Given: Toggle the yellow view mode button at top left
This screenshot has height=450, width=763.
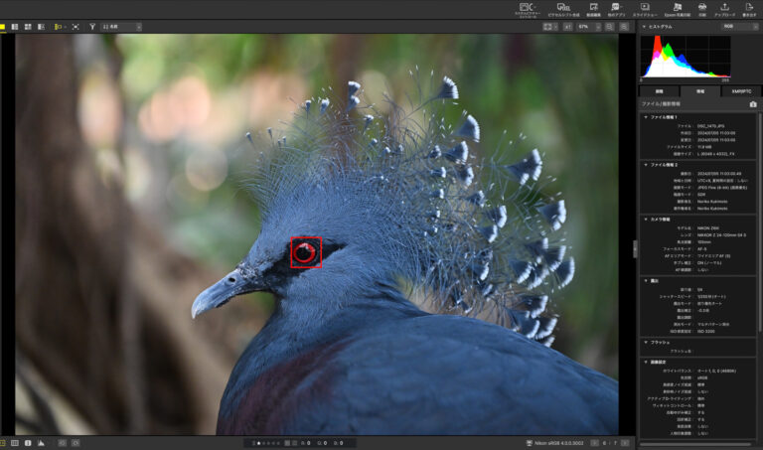Looking at the screenshot, I should tap(3, 27).
